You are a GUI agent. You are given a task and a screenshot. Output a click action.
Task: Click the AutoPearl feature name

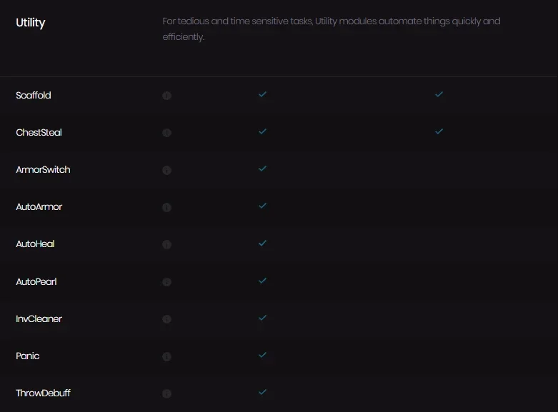(36, 282)
